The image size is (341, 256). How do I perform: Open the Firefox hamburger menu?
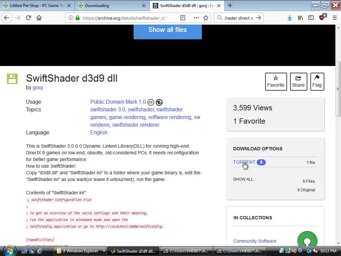coord(335,18)
